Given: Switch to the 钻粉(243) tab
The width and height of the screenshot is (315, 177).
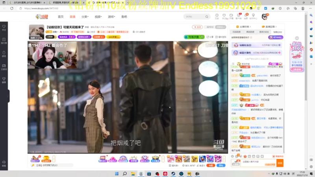Looking at the screenshot, I should pyautogui.click(x=278, y=32).
